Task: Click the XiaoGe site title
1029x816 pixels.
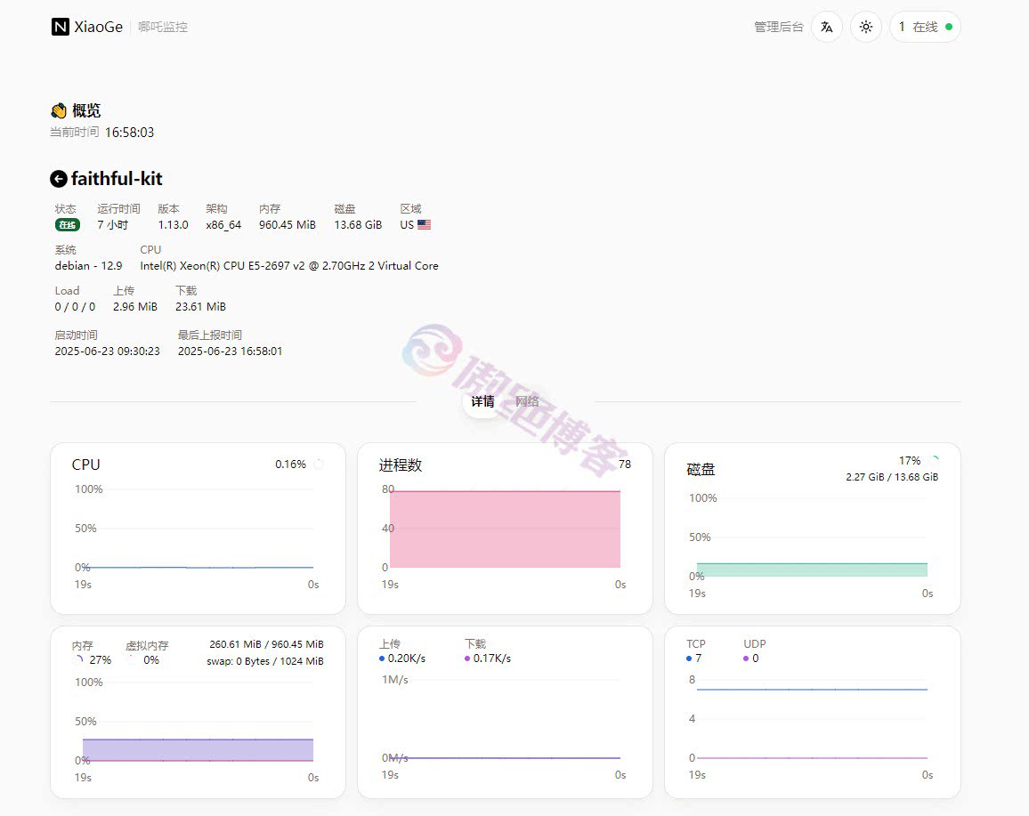Action: (x=99, y=27)
